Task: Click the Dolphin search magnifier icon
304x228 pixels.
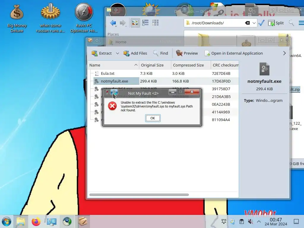Action: [291, 23]
